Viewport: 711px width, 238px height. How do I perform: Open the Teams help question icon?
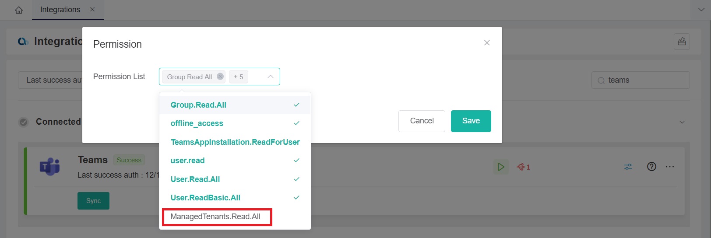(651, 167)
